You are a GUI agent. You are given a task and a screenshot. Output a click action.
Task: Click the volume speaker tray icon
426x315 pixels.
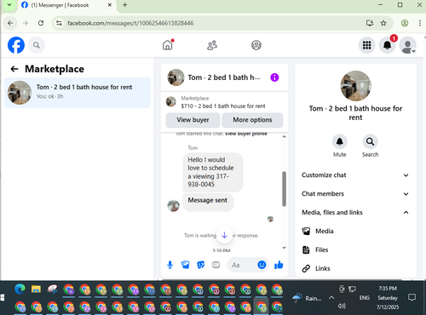[342, 306]
